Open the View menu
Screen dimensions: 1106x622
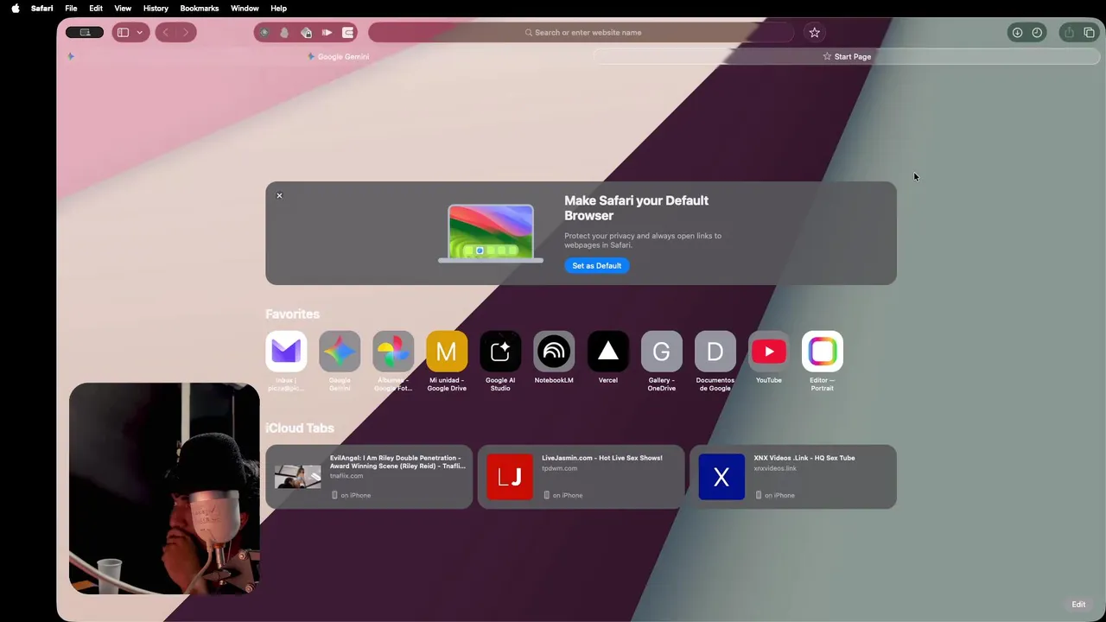tap(123, 9)
